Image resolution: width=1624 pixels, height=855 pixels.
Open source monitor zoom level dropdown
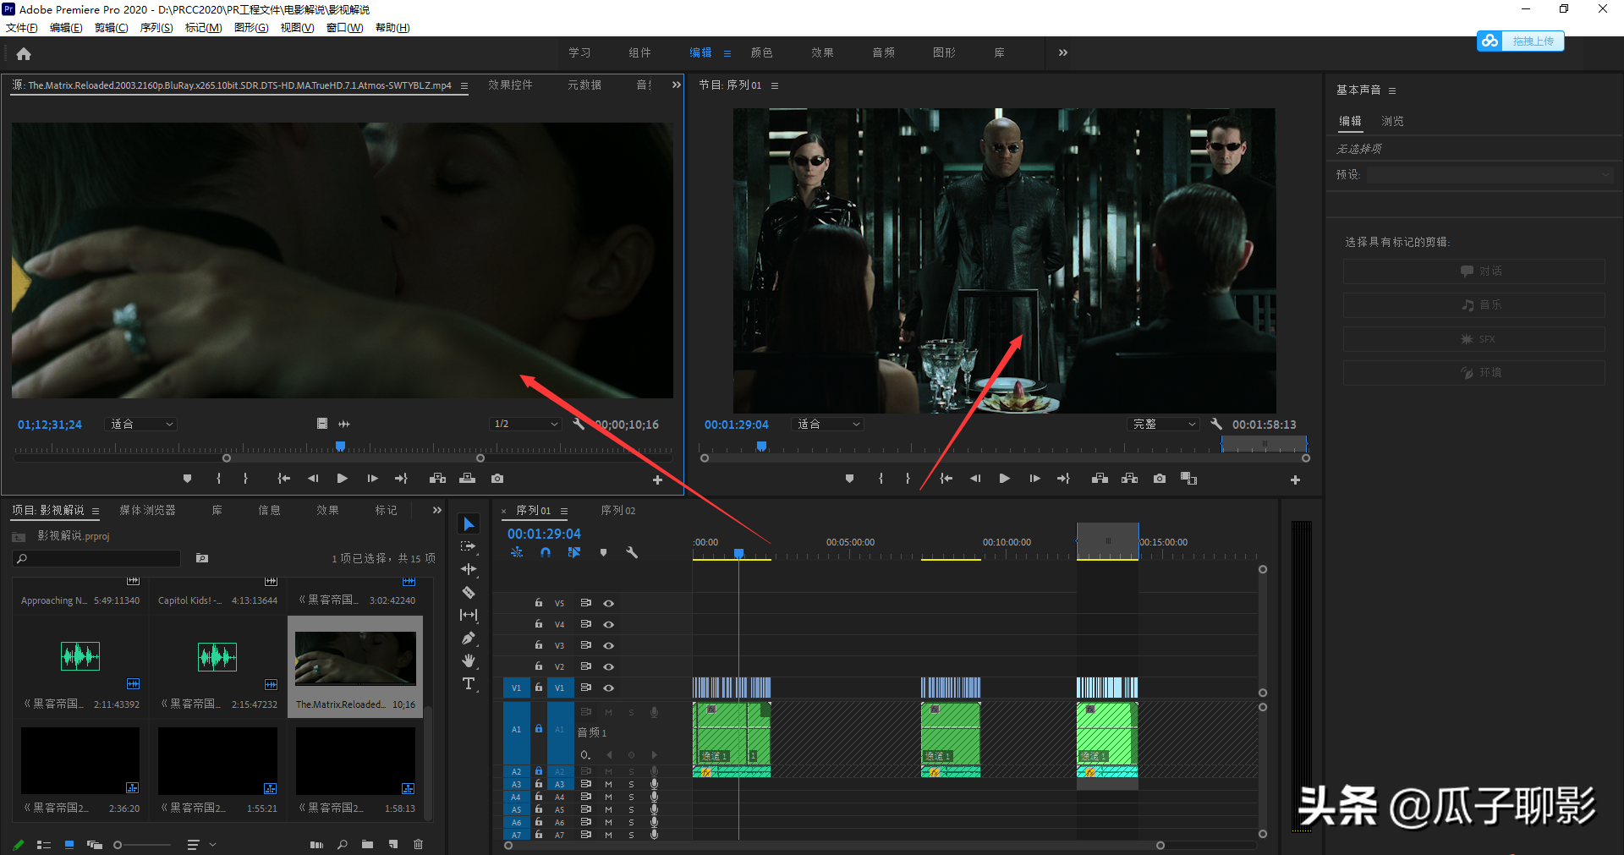[141, 424]
